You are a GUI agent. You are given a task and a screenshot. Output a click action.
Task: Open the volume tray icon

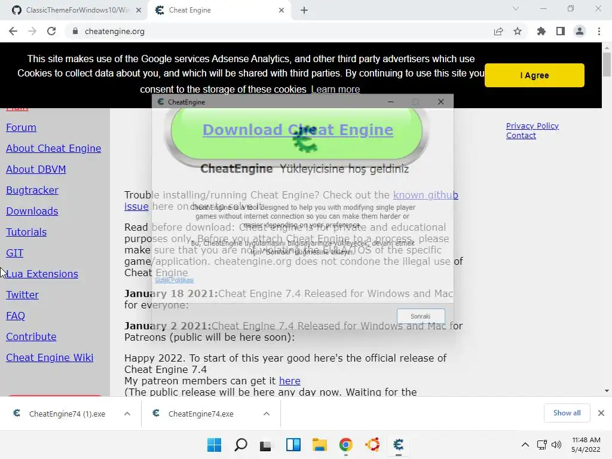click(556, 445)
